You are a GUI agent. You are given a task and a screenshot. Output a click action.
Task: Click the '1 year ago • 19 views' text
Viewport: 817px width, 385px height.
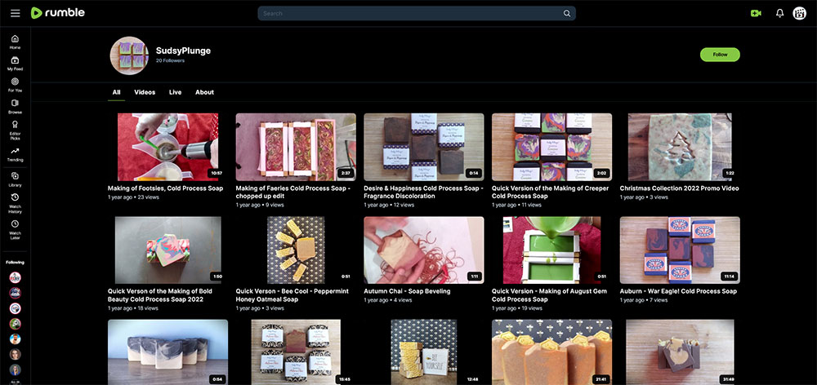coord(517,308)
